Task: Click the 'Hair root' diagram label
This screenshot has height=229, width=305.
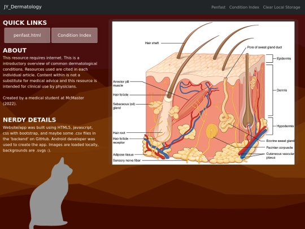Action: pyautogui.click(x=119, y=133)
